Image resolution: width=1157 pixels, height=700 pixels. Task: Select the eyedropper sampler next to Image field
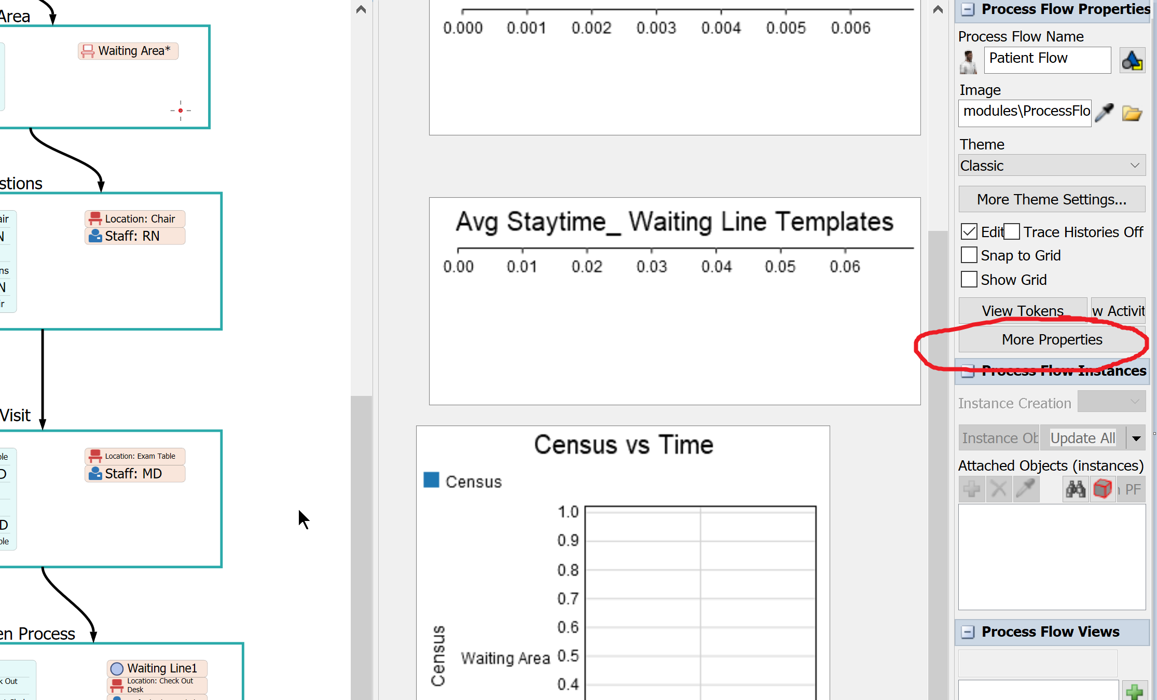coord(1104,112)
